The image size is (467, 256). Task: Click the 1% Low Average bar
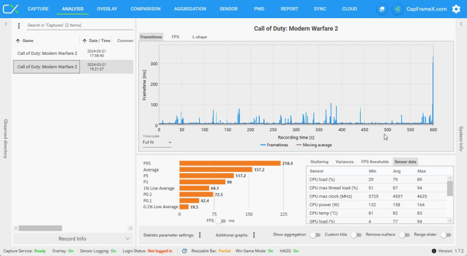[x=194, y=188]
